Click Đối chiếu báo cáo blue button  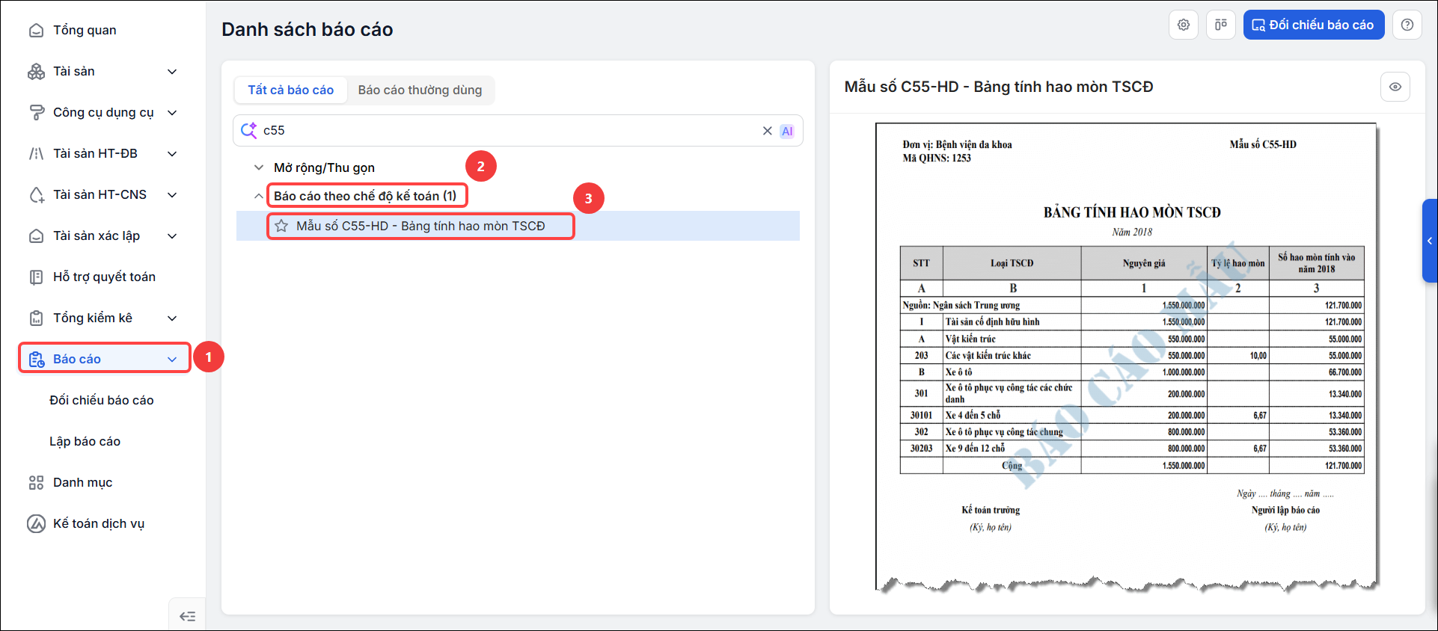tap(1314, 25)
